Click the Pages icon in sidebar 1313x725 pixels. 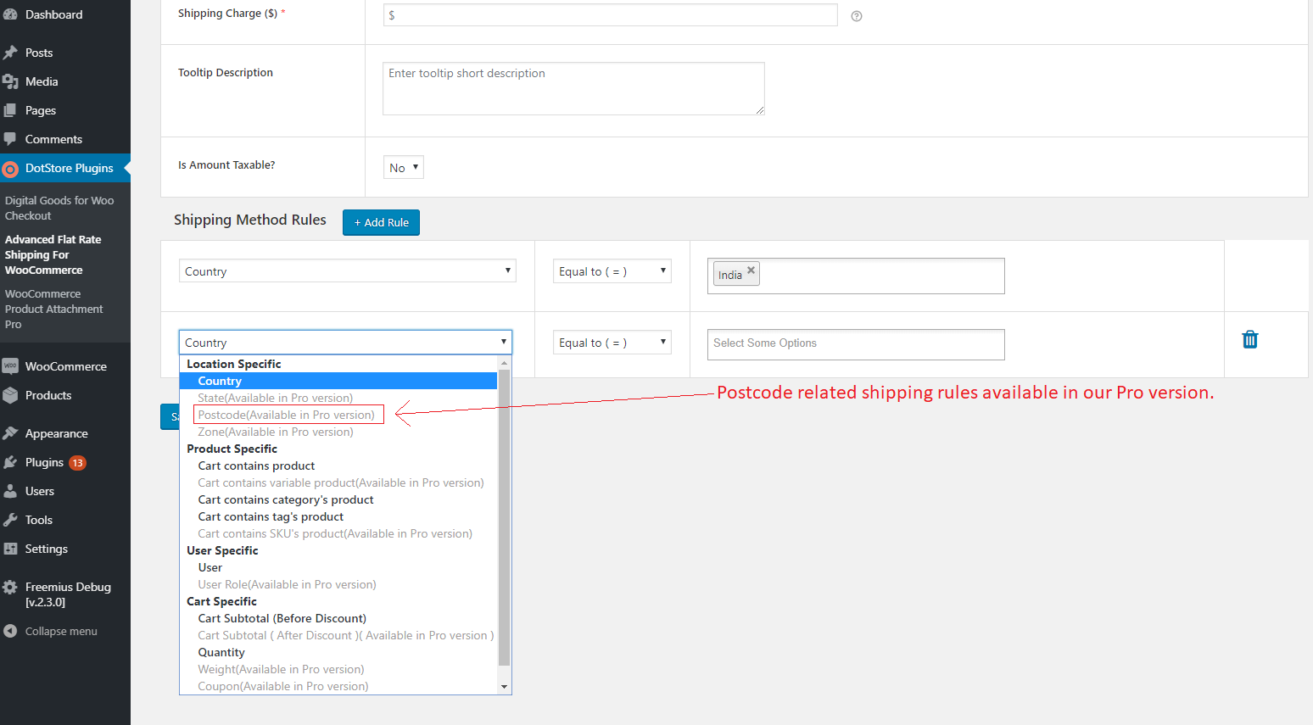pos(10,110)
